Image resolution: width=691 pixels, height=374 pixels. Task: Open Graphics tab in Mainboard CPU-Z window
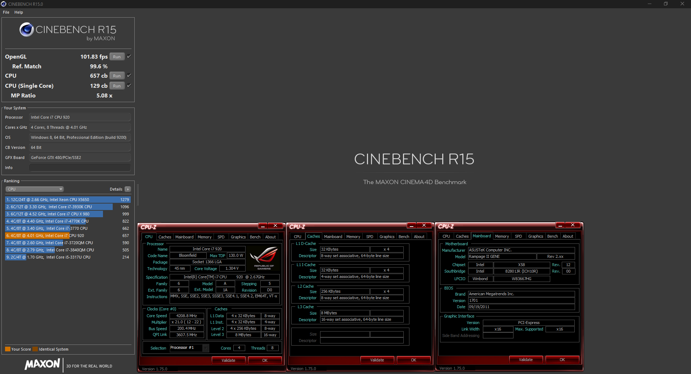[x=535, y=236]
